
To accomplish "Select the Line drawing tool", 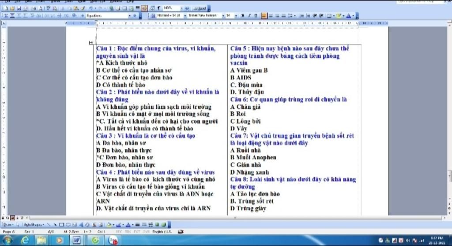I will coord(49,225).
